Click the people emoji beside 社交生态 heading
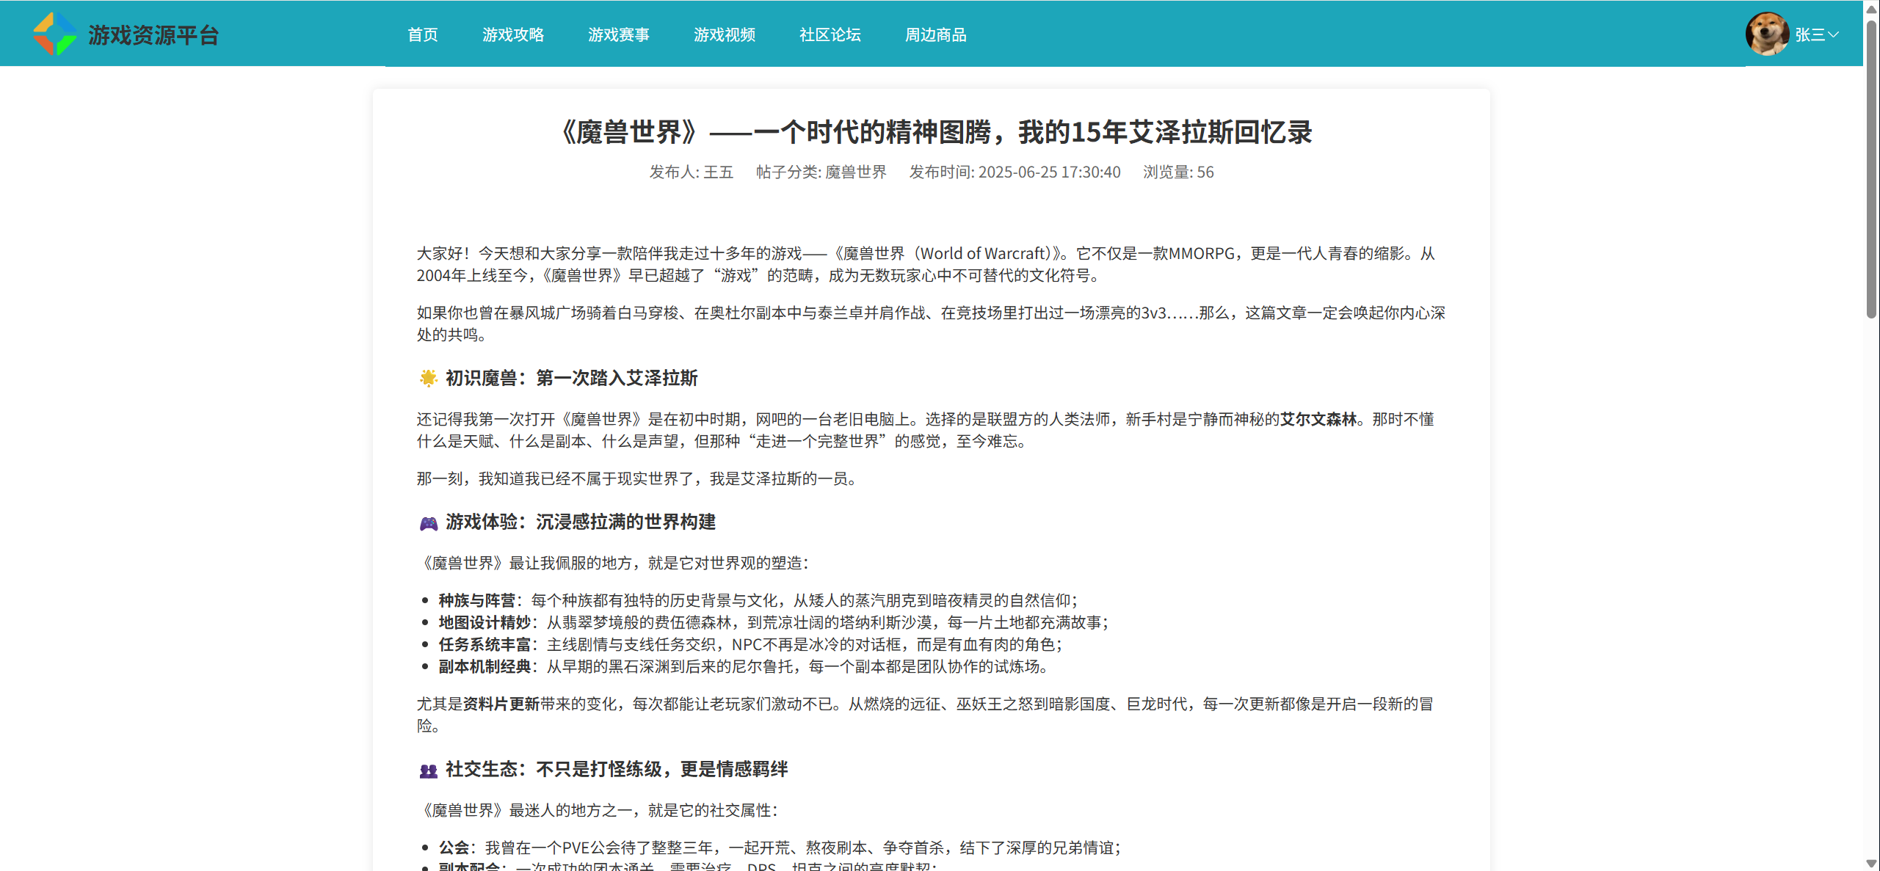 tap(428, 770)
